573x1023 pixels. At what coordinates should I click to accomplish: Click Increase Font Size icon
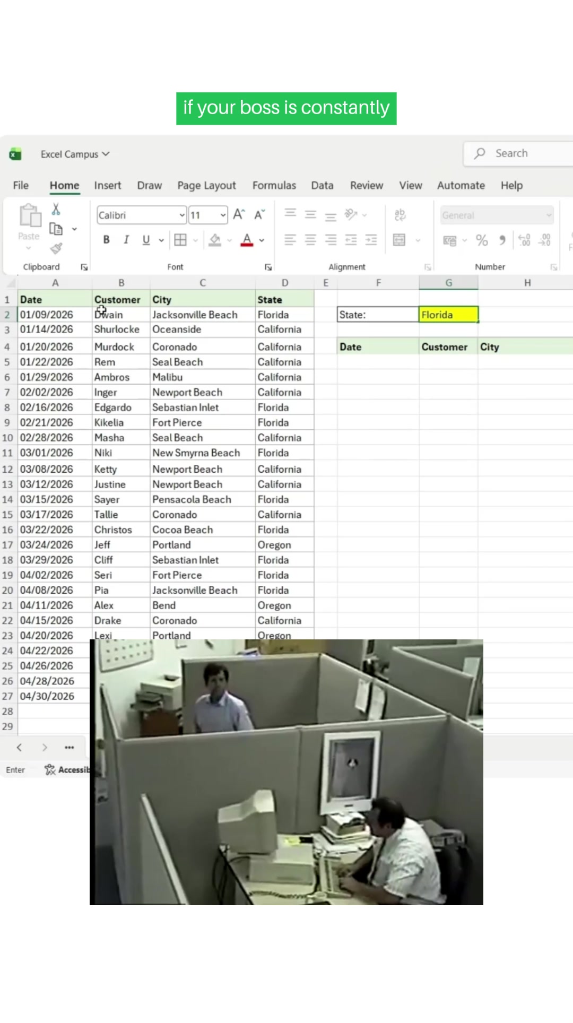point(239,214)
